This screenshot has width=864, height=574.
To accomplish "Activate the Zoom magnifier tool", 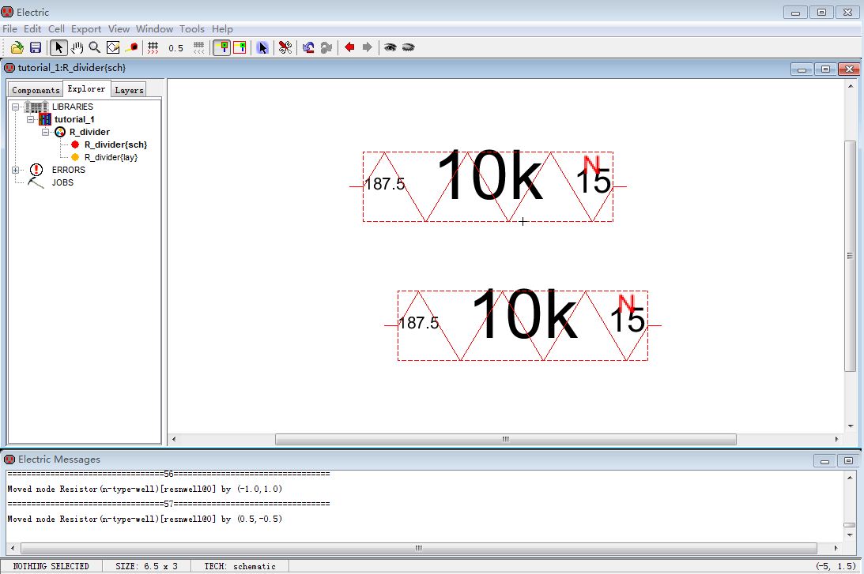I will pyautogui.click(x=95, y=47).
